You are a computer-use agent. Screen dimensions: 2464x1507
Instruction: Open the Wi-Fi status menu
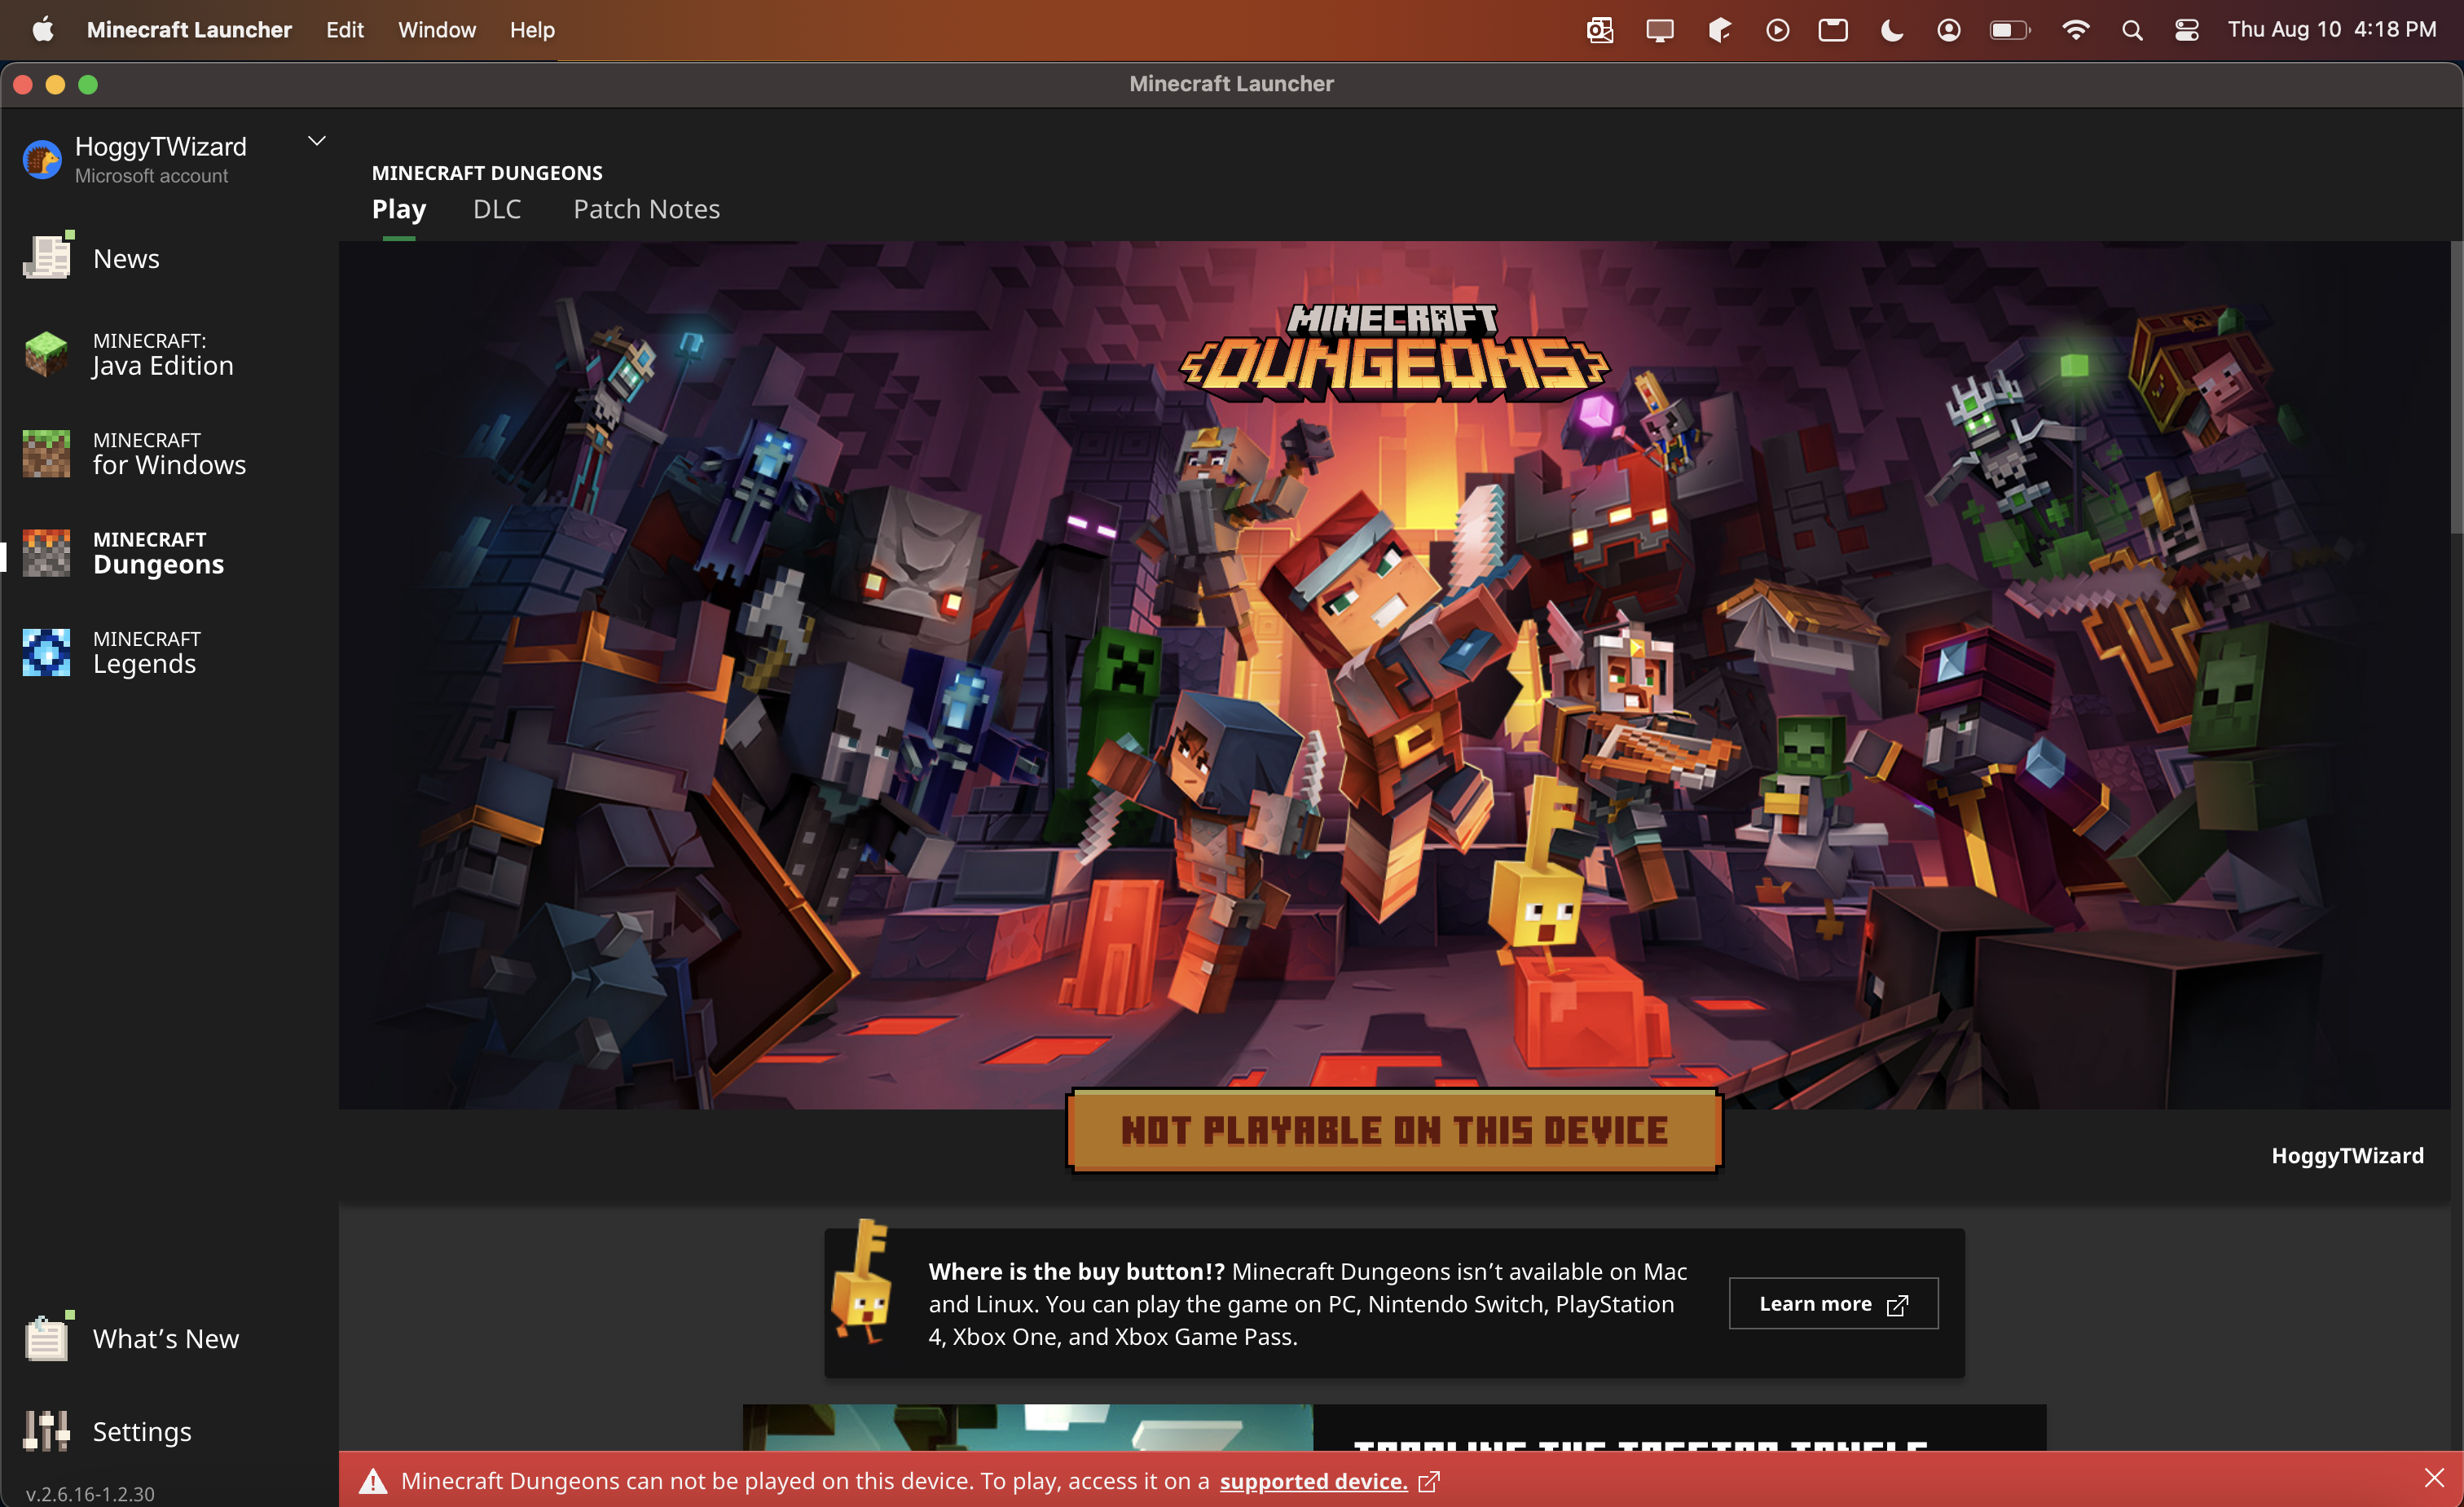pyautogui.click(x=2075, y=30)
